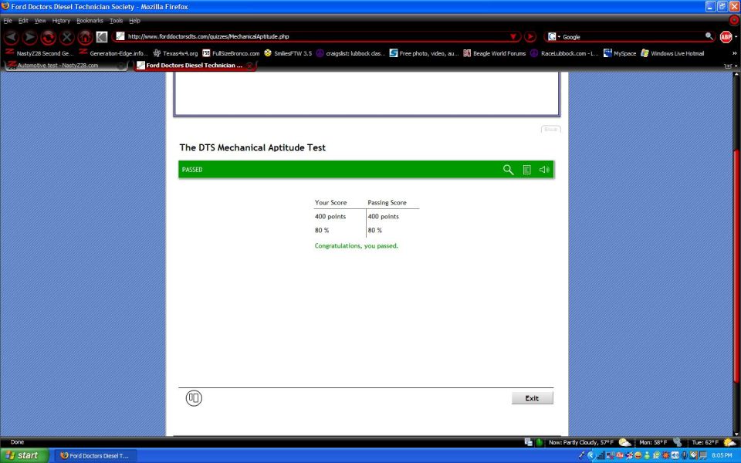
Task: Open the Home page icon
Action: point(85,37)
